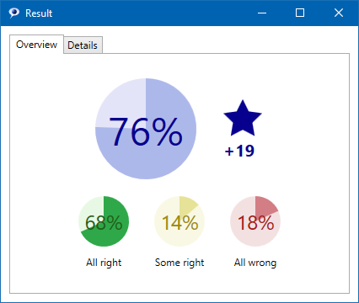Click the Some right label
This screenshot has width=359, height=303.
179,263
